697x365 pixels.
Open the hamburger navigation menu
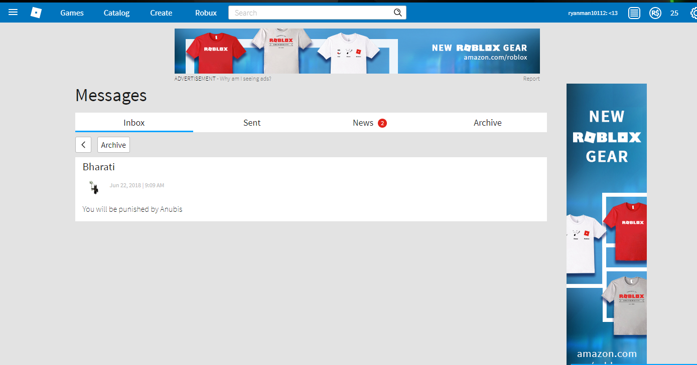(x=13, y=13)
